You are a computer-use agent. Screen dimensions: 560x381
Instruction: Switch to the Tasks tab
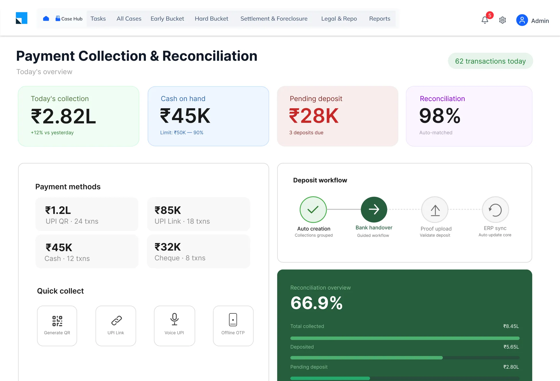[x=98, y=19]
